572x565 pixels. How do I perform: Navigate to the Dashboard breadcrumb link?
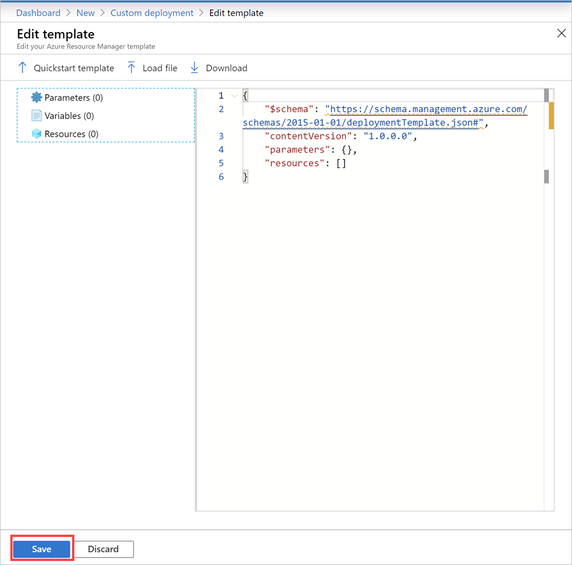pyautogui.click(x=38, y=13)
